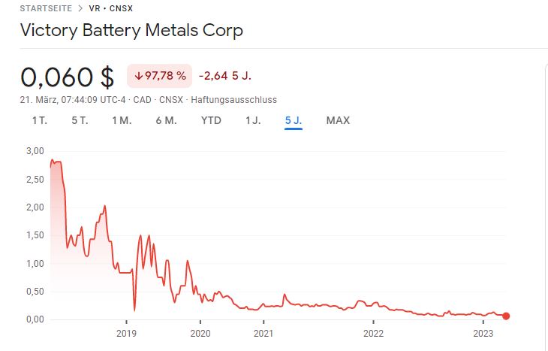The height and width of the screenshot is (351, 548).
Task: Click the 3,00 label on price axis
Action: [x=34, y=151]
